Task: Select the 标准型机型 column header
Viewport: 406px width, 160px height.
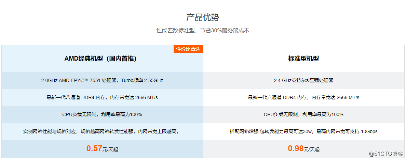Action: point(303,59)
